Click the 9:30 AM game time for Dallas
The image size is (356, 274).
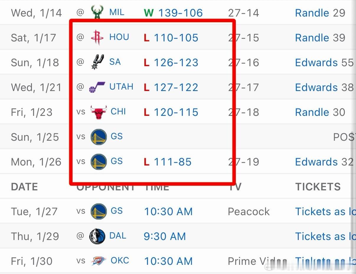pos(165,236)
